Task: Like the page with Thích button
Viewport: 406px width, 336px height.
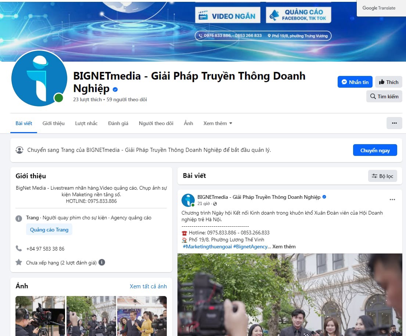Action: click(x=388, y=82)
